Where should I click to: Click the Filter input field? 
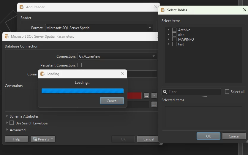tap(191, 92)
